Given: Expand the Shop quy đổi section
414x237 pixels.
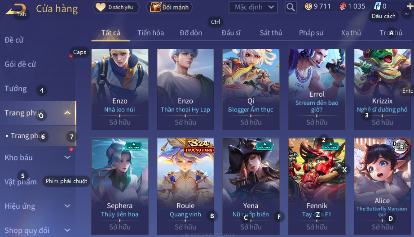Looking at the screenshot, I should pos(67,230).
